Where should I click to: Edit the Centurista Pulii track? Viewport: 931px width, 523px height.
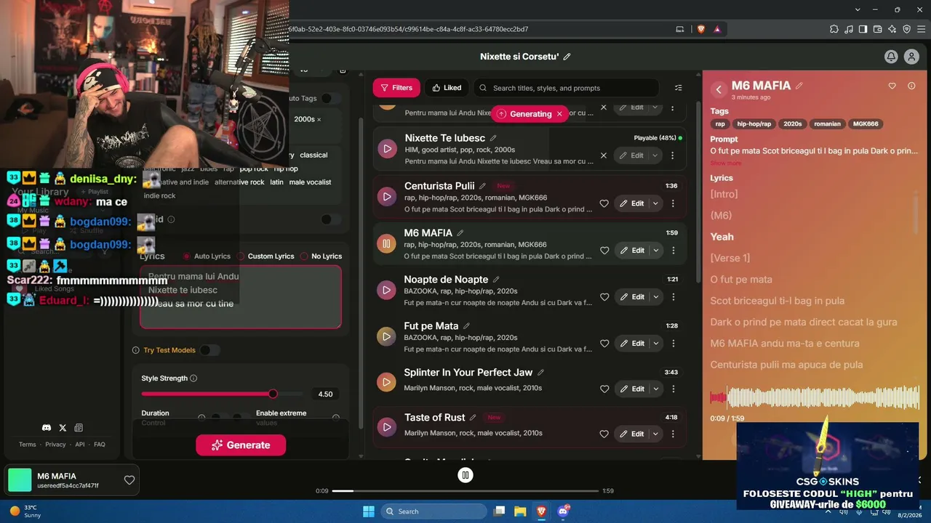coord(631,204)
